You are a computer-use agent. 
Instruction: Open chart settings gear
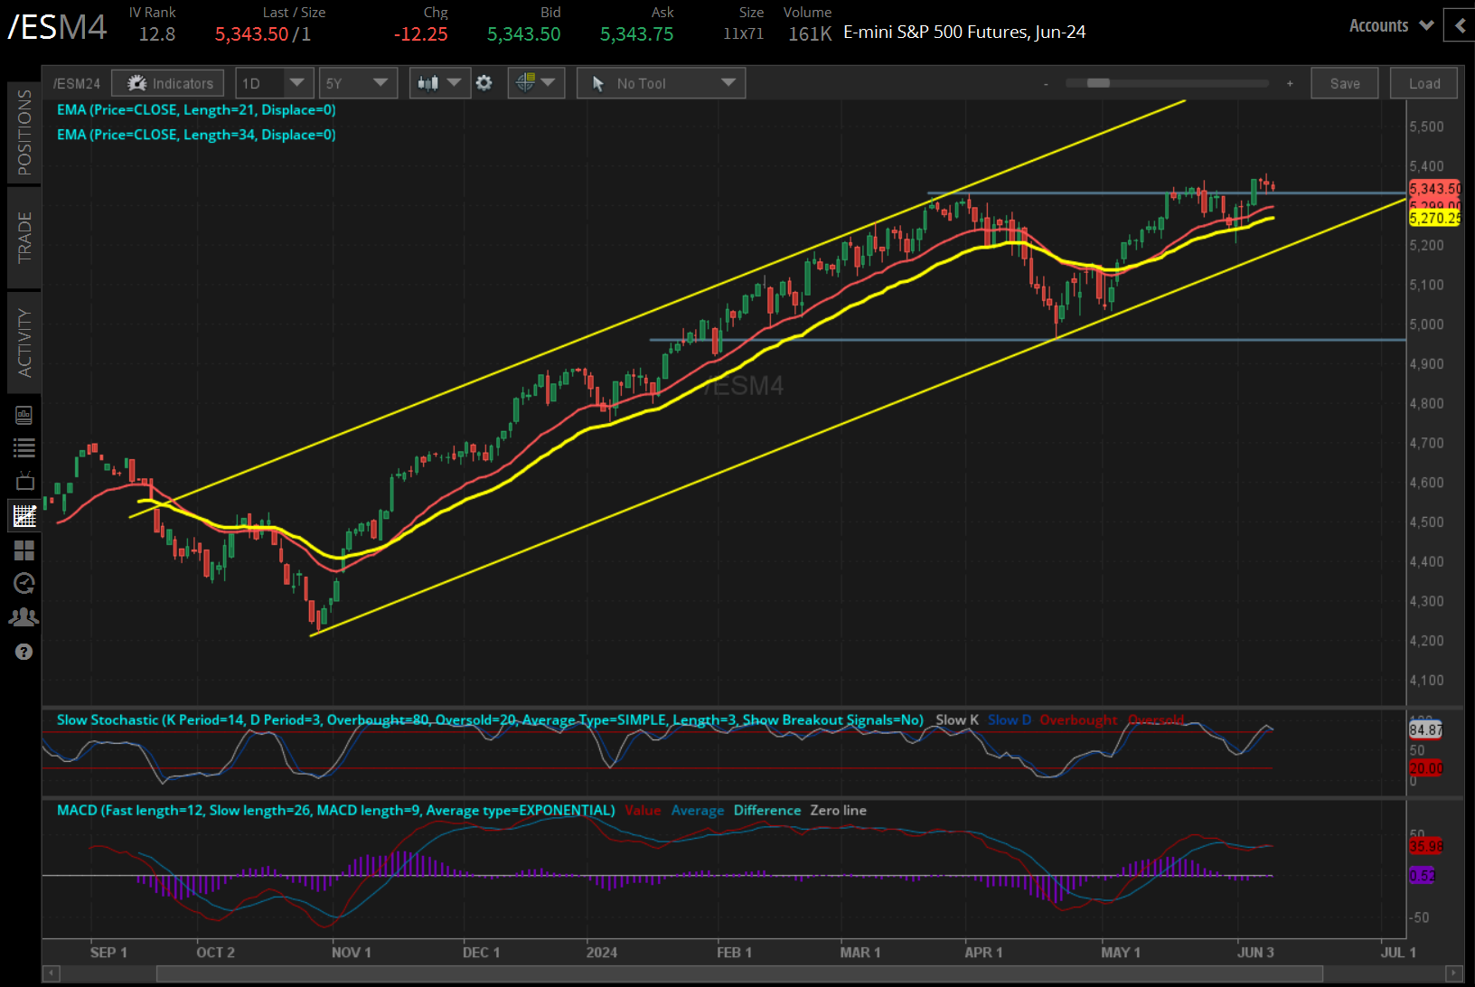click(484, 83)
